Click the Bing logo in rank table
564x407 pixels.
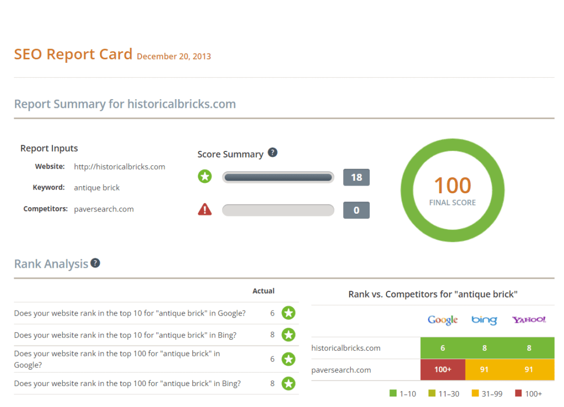(x=484, y=320)
